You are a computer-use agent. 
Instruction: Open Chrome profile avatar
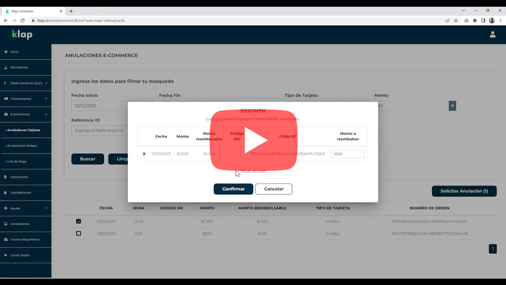pos(492,21)
